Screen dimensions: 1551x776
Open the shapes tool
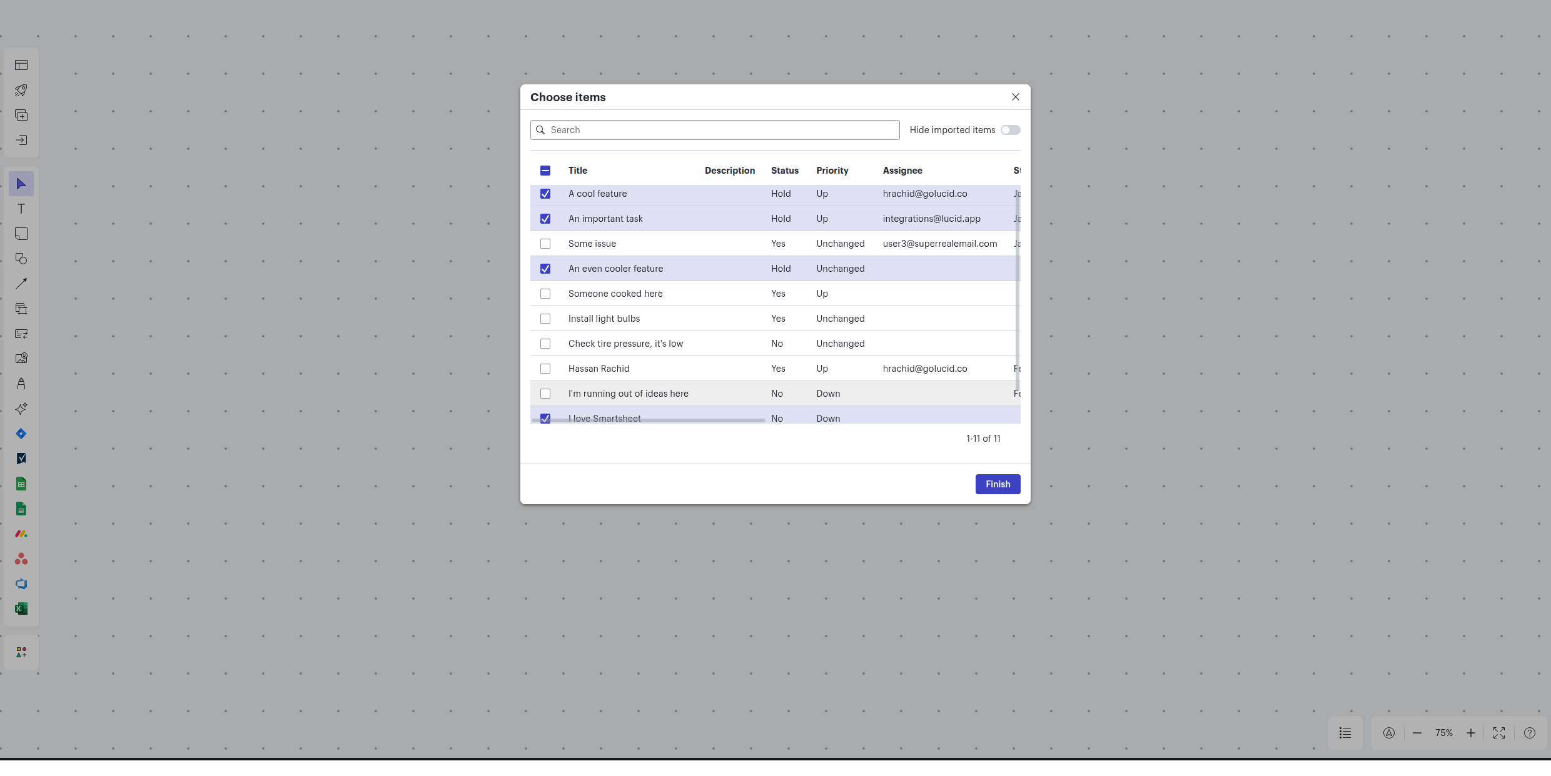click(x=21, y=259)
